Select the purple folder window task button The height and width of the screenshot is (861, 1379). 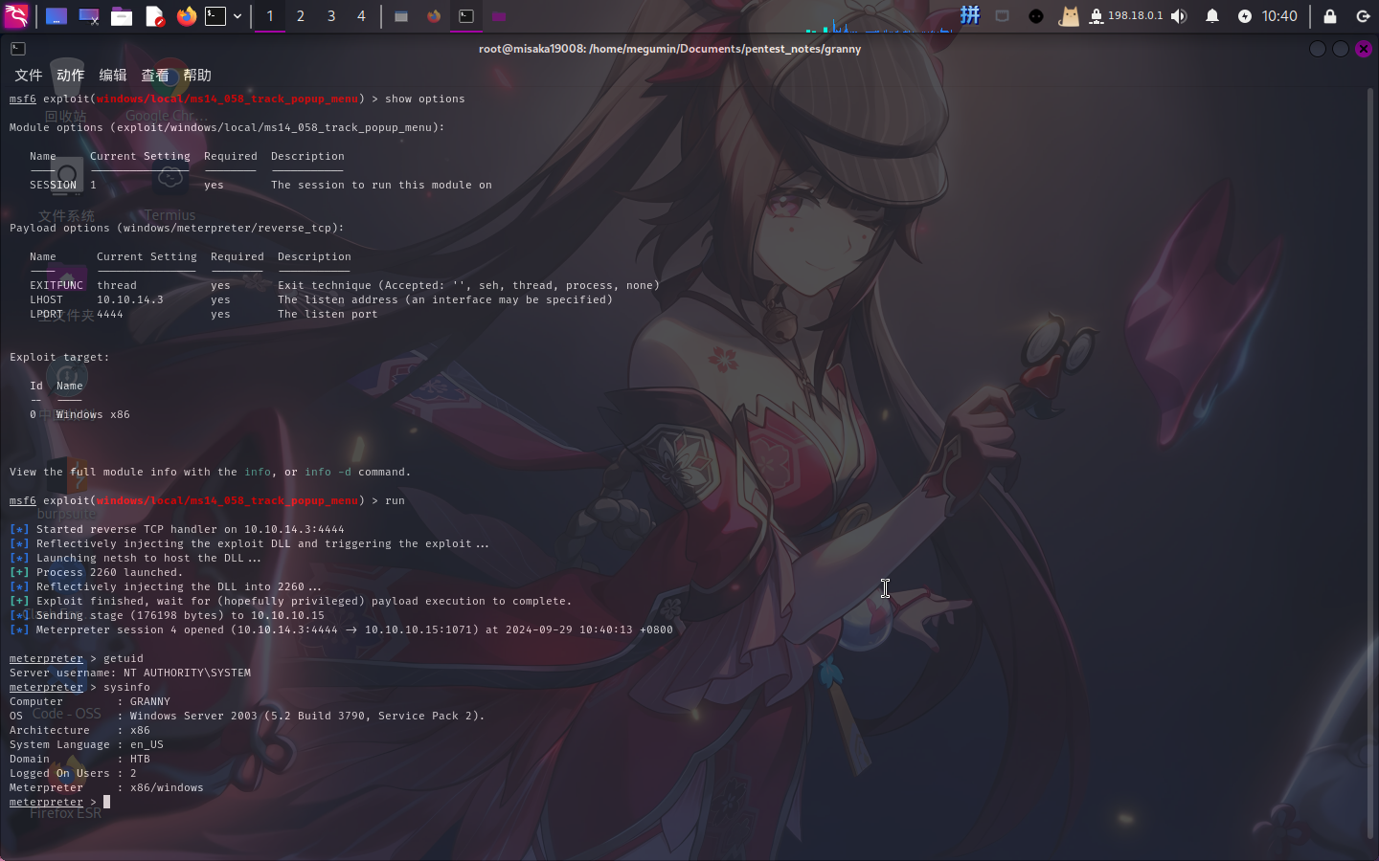499,16
